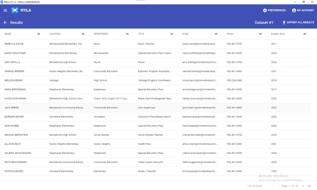Sort by Email column header

pos(185,34)
